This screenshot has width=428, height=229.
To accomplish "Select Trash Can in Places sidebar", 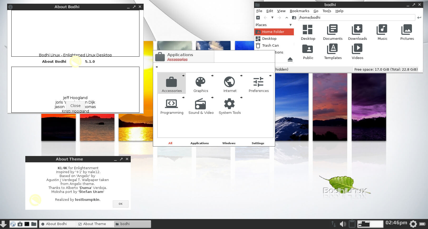I will 274,45.
